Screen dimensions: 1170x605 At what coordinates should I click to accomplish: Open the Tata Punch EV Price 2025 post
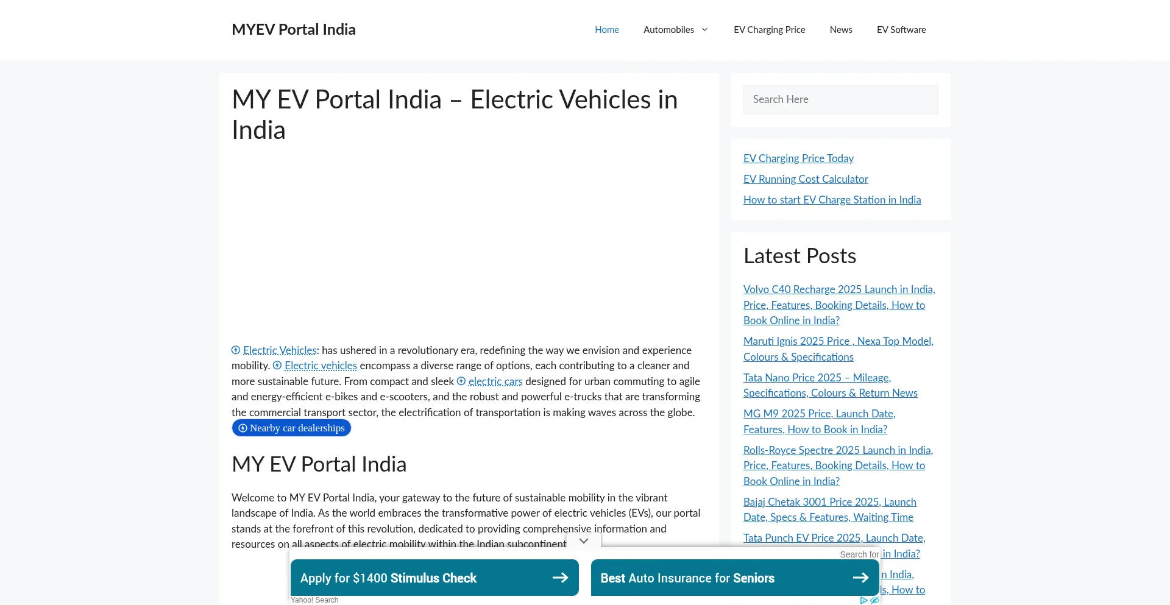point(834,538)
